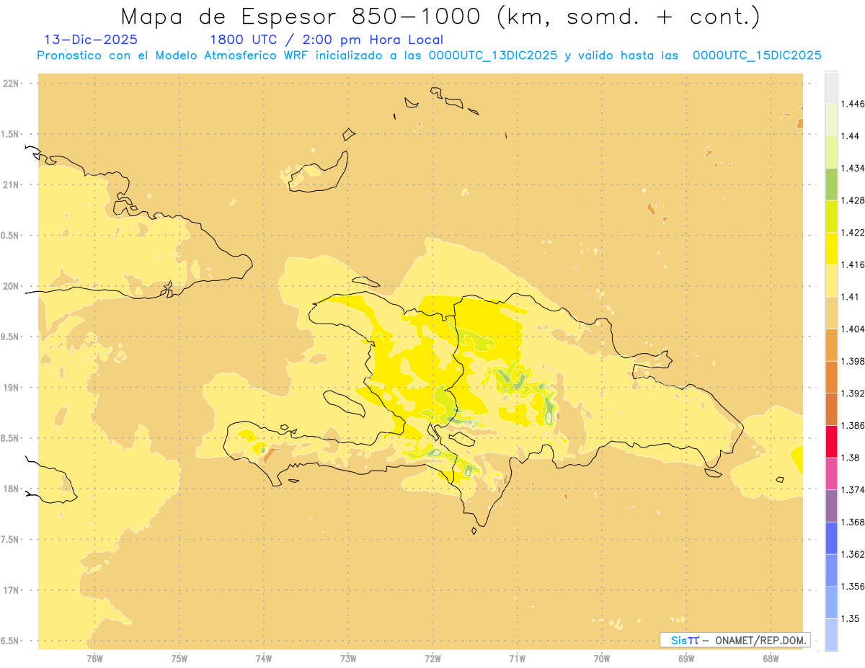Click the legend value 1.422

click(854, 233)
